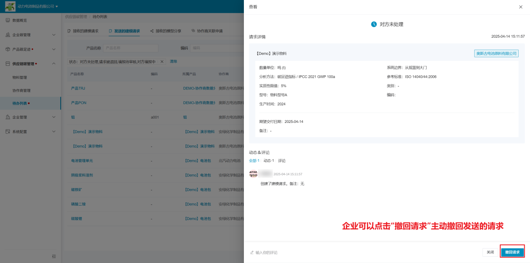Expand the 企业管理 sidebar menu
This screenshot has height=263, width=530.
point(54,117)
